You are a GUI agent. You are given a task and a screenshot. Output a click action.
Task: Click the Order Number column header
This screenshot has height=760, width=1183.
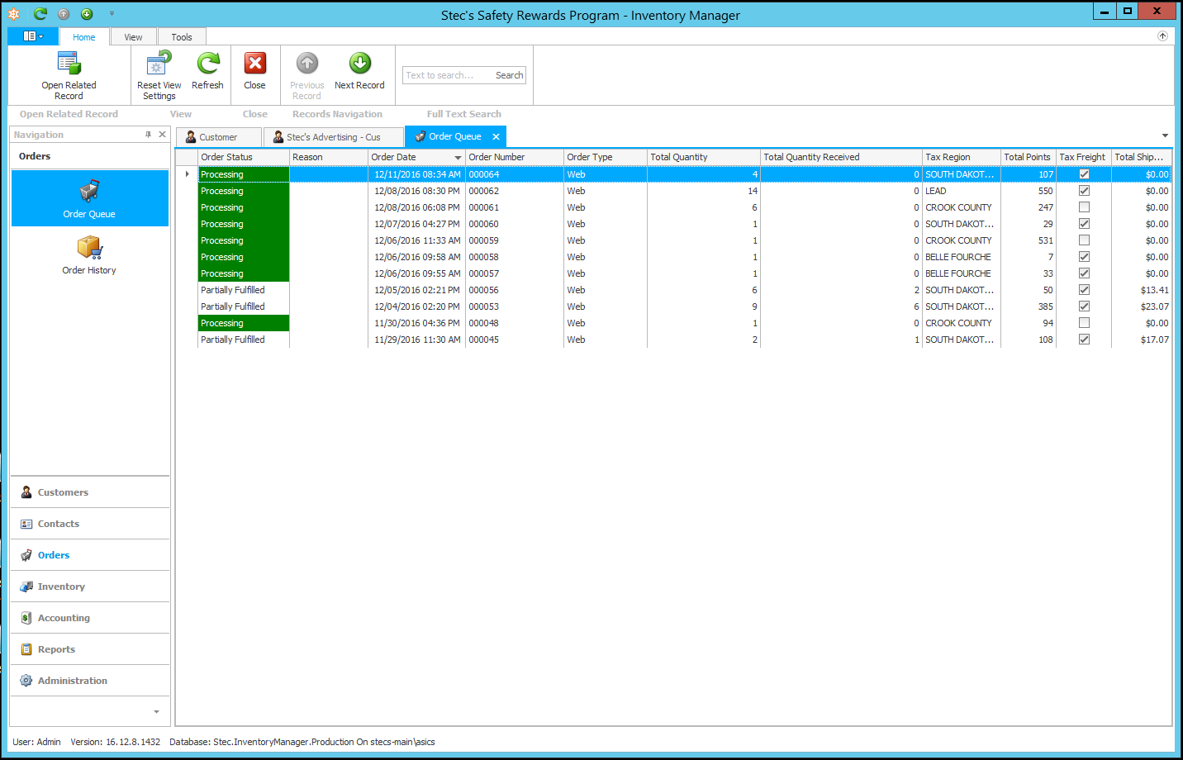click(x=515, y=157)
